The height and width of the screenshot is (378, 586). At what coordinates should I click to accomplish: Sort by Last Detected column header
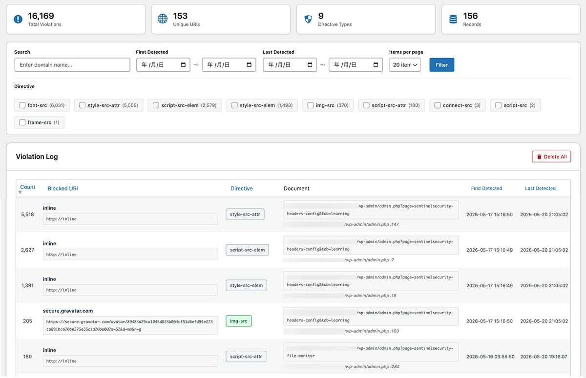point(540,189)
